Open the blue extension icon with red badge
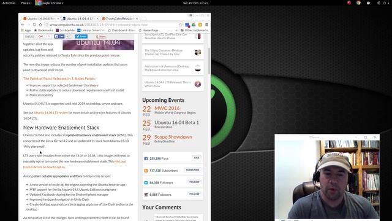 pos(187,25)
